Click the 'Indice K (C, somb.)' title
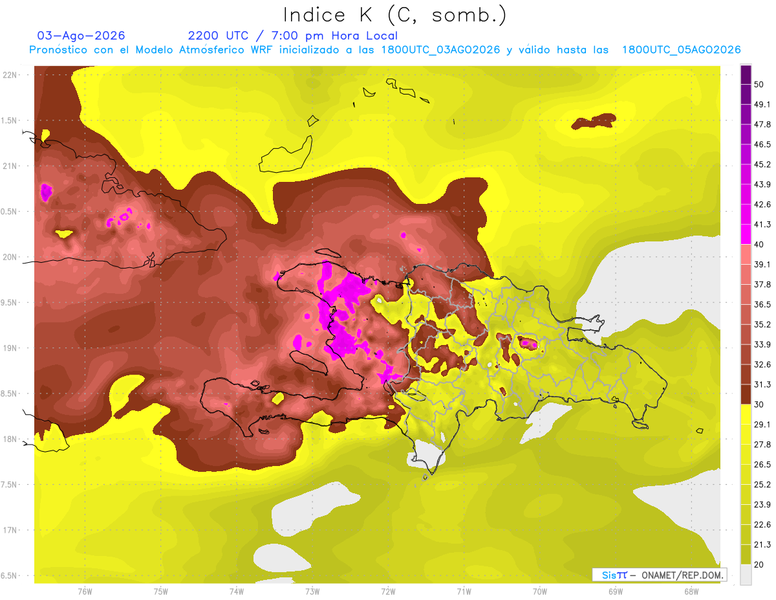Screen dimensions: 776x600 pyautogui.click(x=394, y=14)
